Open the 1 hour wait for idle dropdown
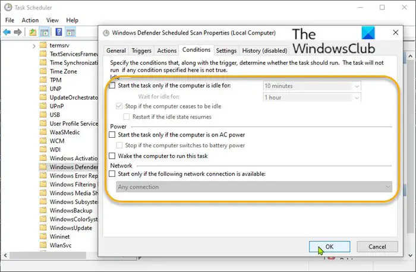 coord(312,97)
